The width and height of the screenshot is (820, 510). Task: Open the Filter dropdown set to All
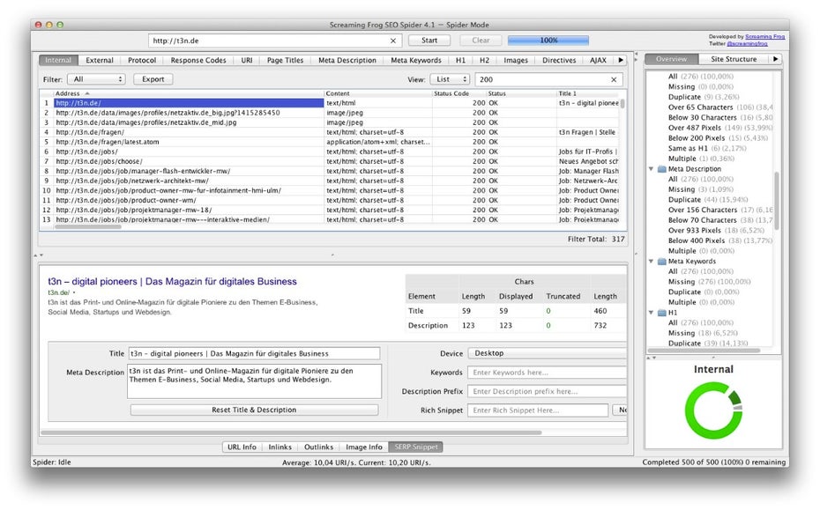(x=97, y=79)
